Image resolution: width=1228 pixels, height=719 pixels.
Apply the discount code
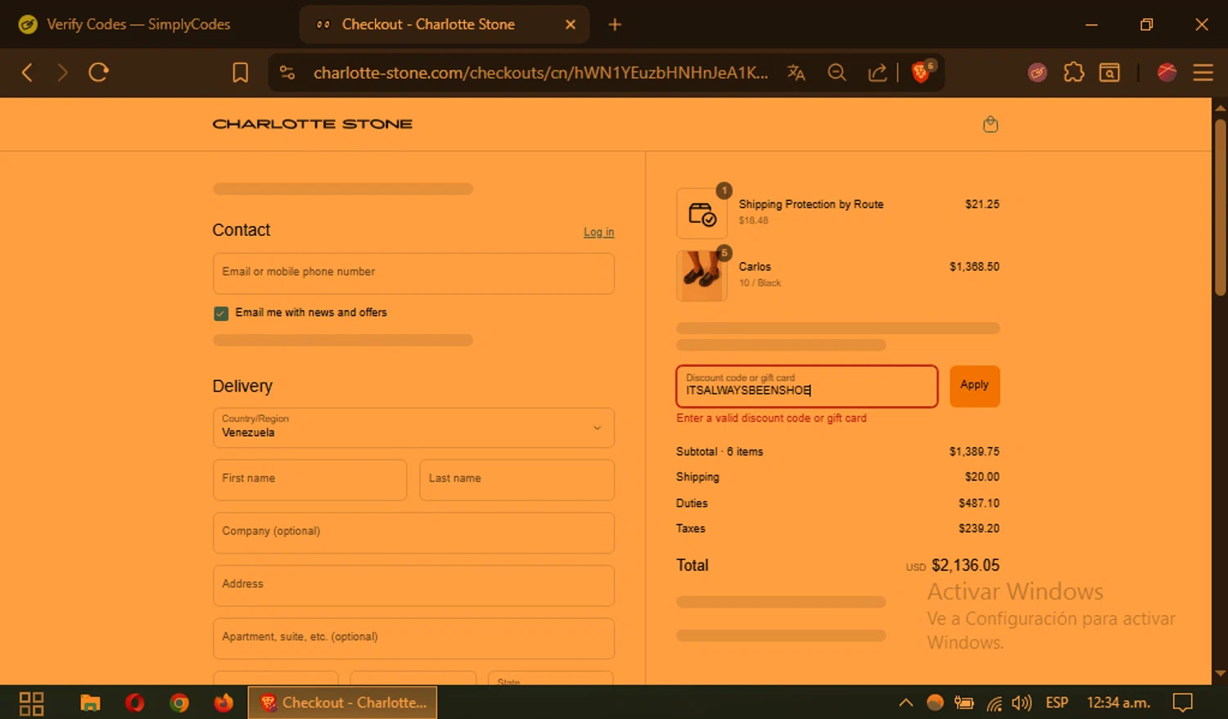tap(974, 386)
